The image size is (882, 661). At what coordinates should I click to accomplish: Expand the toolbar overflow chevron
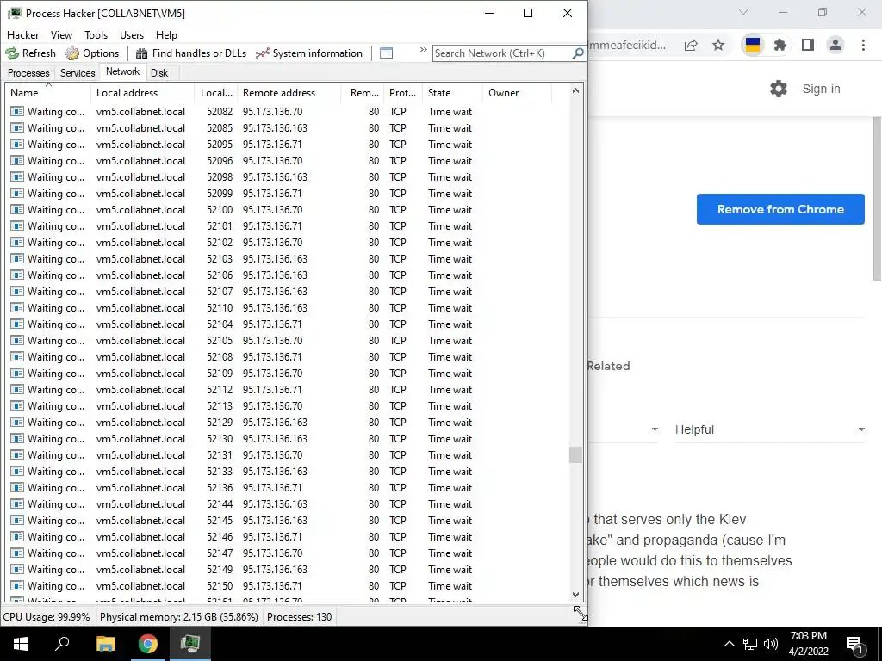(423, 50)
